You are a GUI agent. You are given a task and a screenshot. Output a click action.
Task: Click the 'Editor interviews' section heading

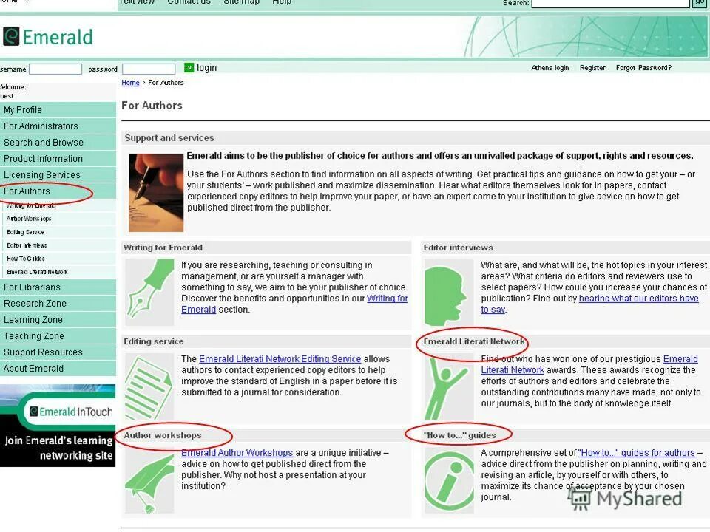(x=459, y=248)
